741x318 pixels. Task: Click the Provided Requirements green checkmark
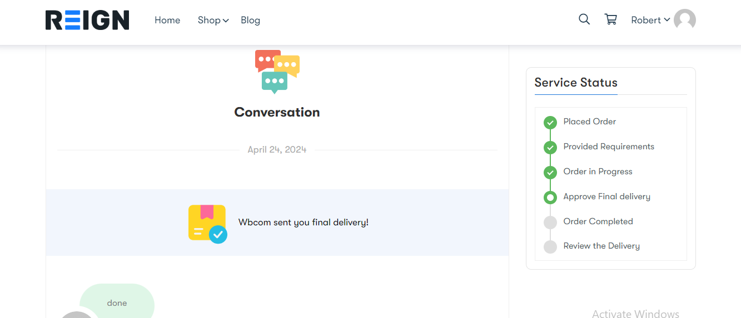pos(550,147)
